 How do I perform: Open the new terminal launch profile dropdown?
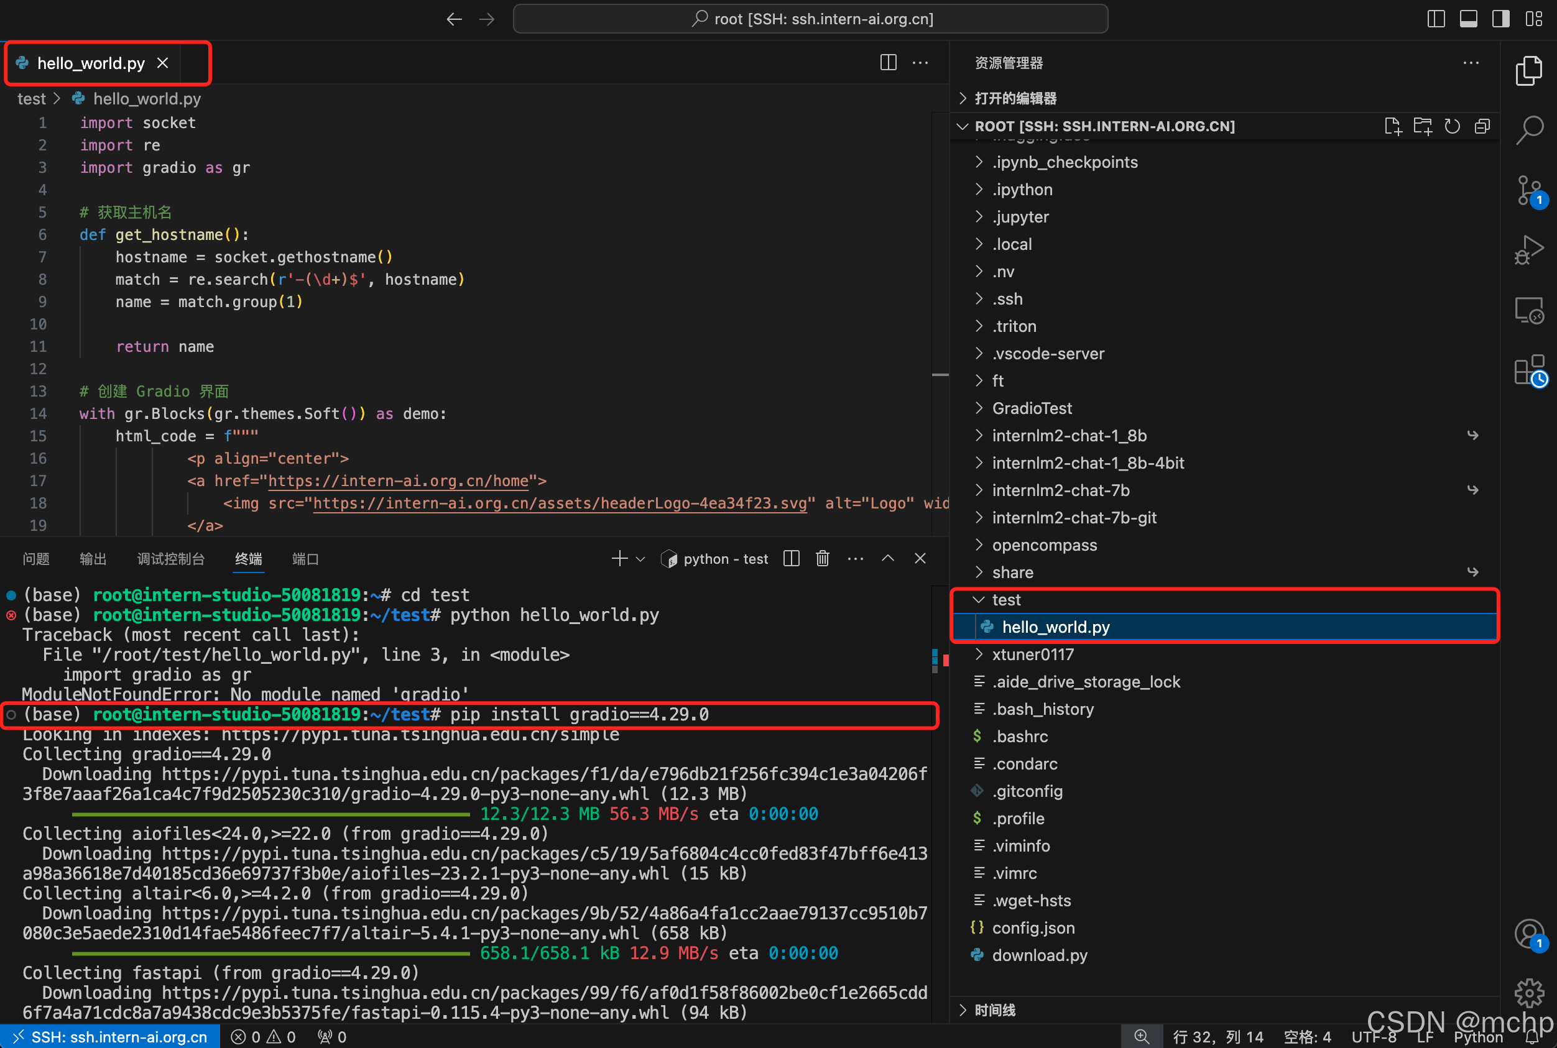[640, 559]
